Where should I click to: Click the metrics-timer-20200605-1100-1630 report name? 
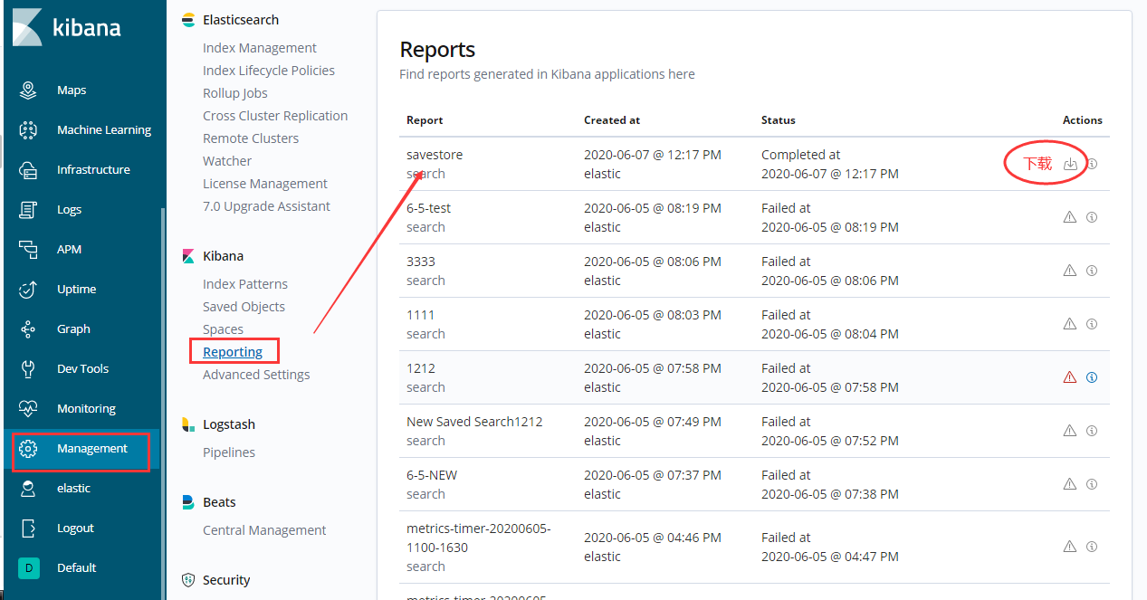pos(478,538)
